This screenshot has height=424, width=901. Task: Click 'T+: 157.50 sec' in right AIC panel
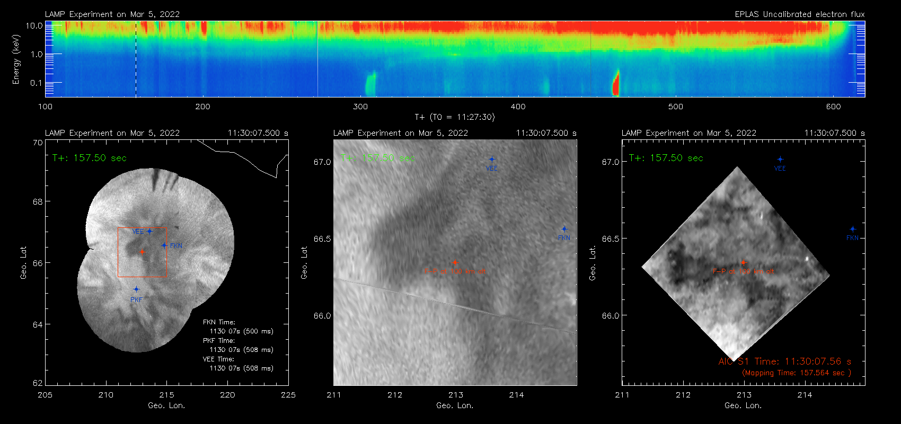point(666,158)
